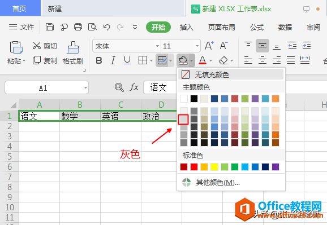Toggle Bold formatting
This screenshot has height=225, width=327.
99,60
